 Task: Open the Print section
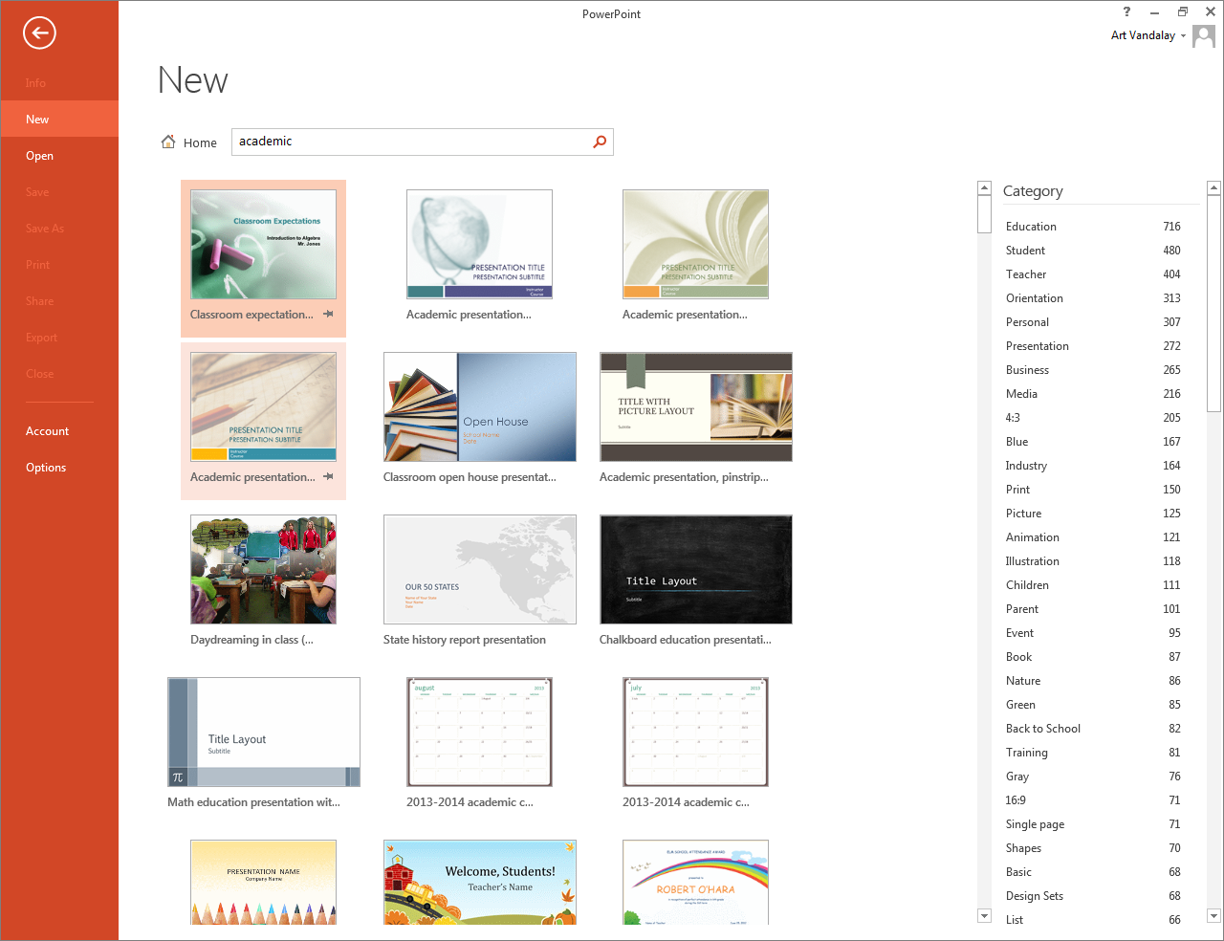pyautogui.click(x=59, y=265)
